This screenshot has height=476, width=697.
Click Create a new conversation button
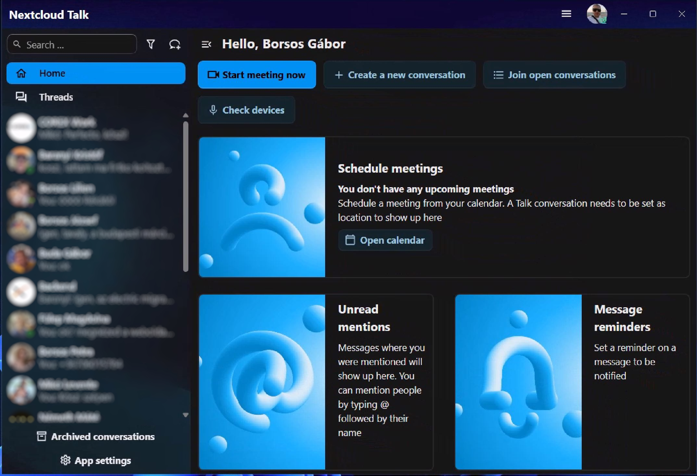(x=399, y=75)
